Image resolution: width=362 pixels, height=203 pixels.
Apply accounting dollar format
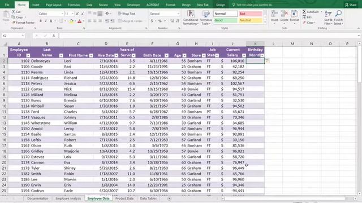[x=152, y=21]
